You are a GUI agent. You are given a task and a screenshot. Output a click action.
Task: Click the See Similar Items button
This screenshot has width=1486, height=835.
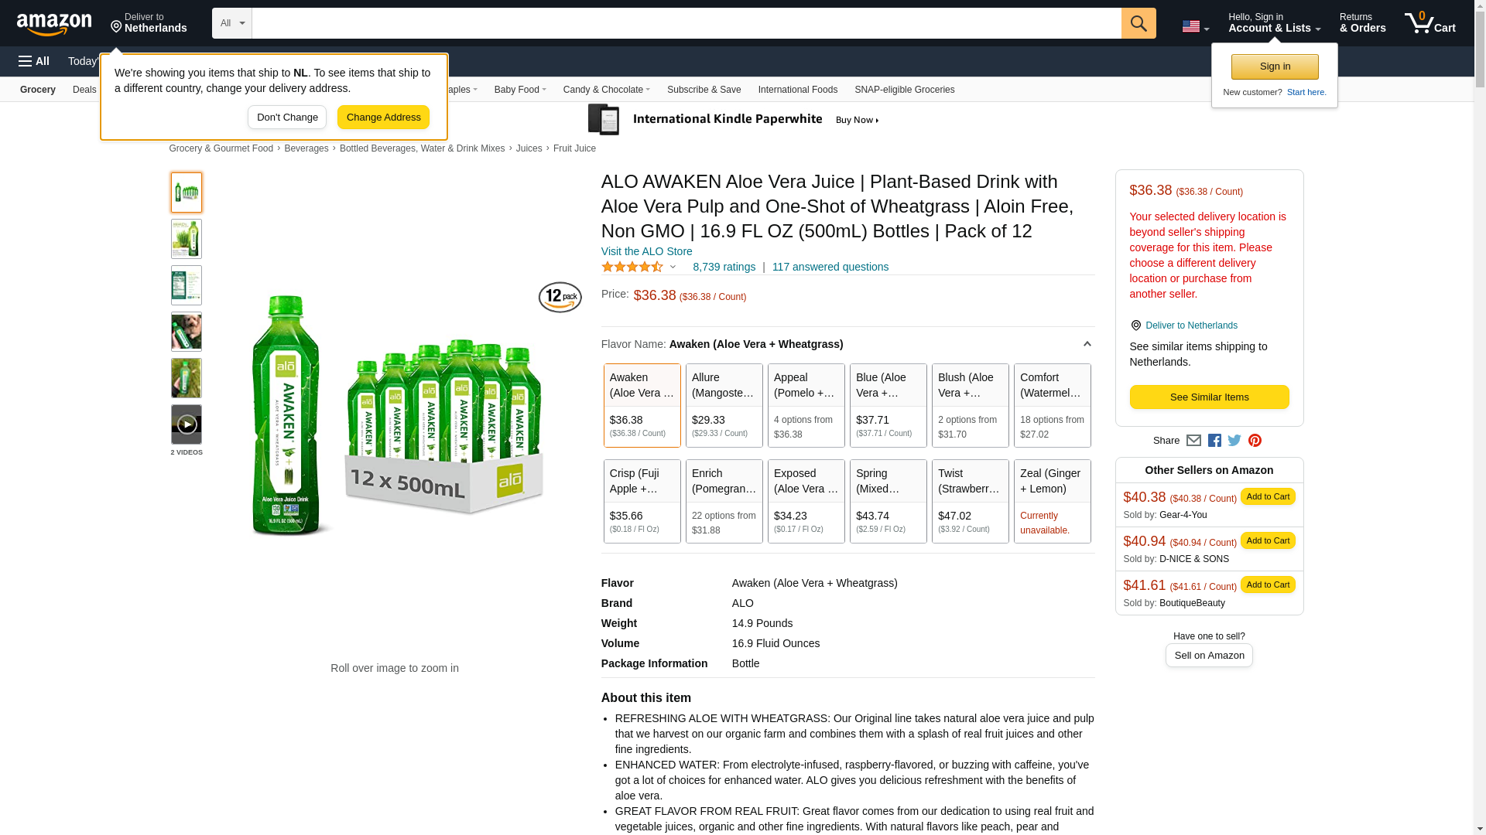(x=1209, y=397)
